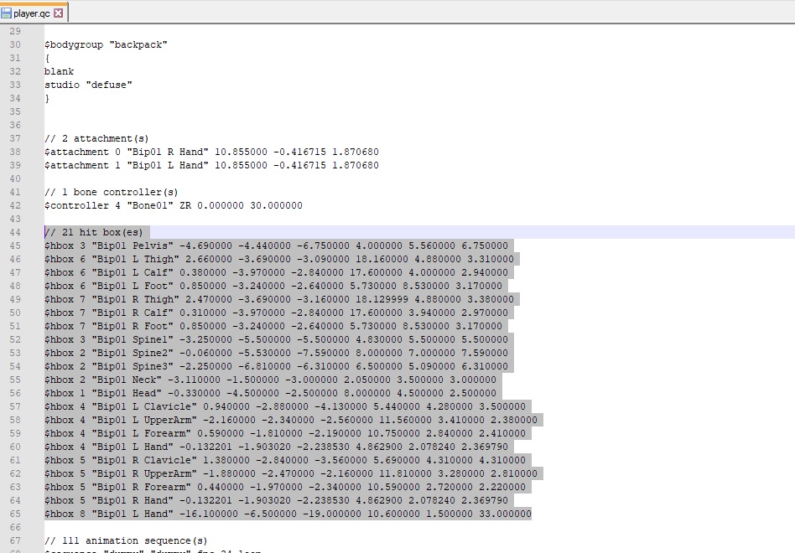Click $hbox 4 "Bip01 L Clavicle" line
This screenshot has width=795, height=553.
285,406
